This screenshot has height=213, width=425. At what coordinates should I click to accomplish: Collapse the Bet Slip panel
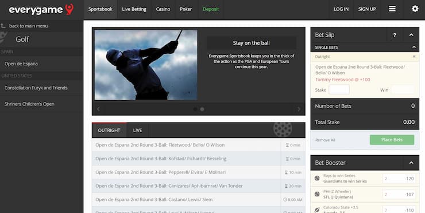(411, 35)
